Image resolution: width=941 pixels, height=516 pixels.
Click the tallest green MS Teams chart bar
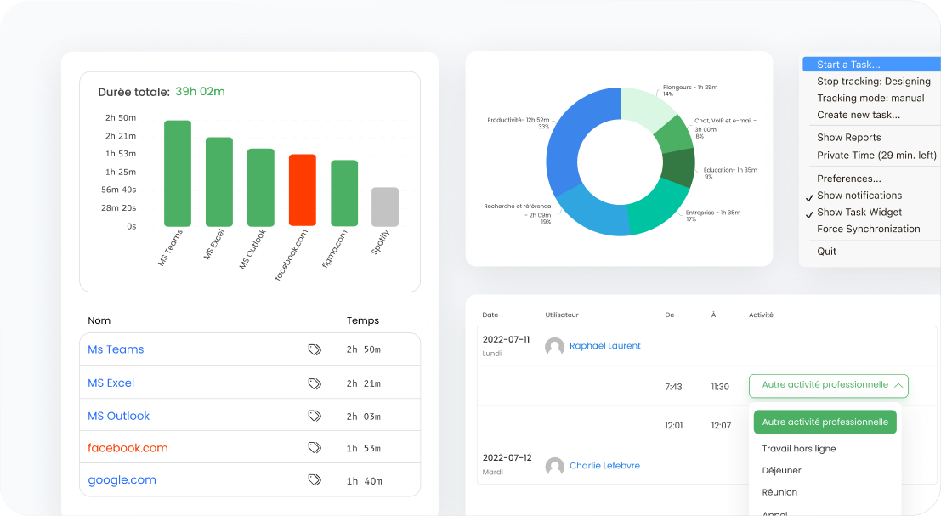178,173
